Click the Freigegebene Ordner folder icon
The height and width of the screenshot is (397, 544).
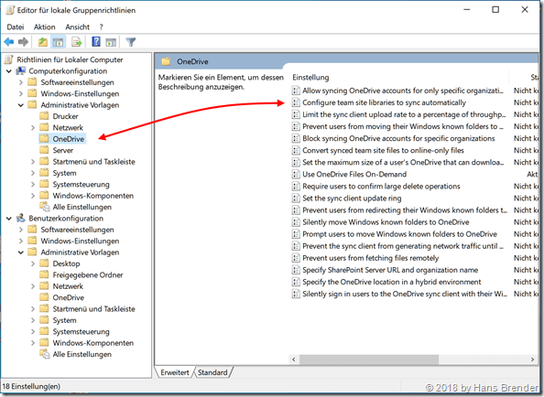coord(44,274)
